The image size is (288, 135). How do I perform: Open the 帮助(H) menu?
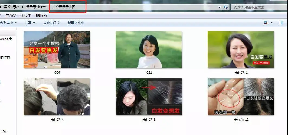click(x=41, y=16)
